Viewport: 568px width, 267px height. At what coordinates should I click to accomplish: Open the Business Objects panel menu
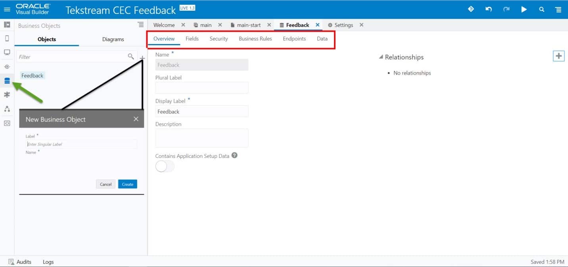[141, 25]
